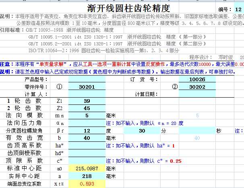Click the circled ① marker beside 30201

pos(59,87)
